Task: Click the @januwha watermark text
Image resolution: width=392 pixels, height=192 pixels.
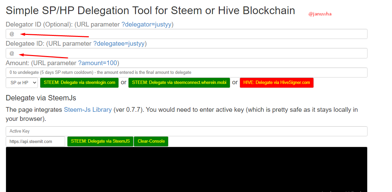Action: coord(320,14)
